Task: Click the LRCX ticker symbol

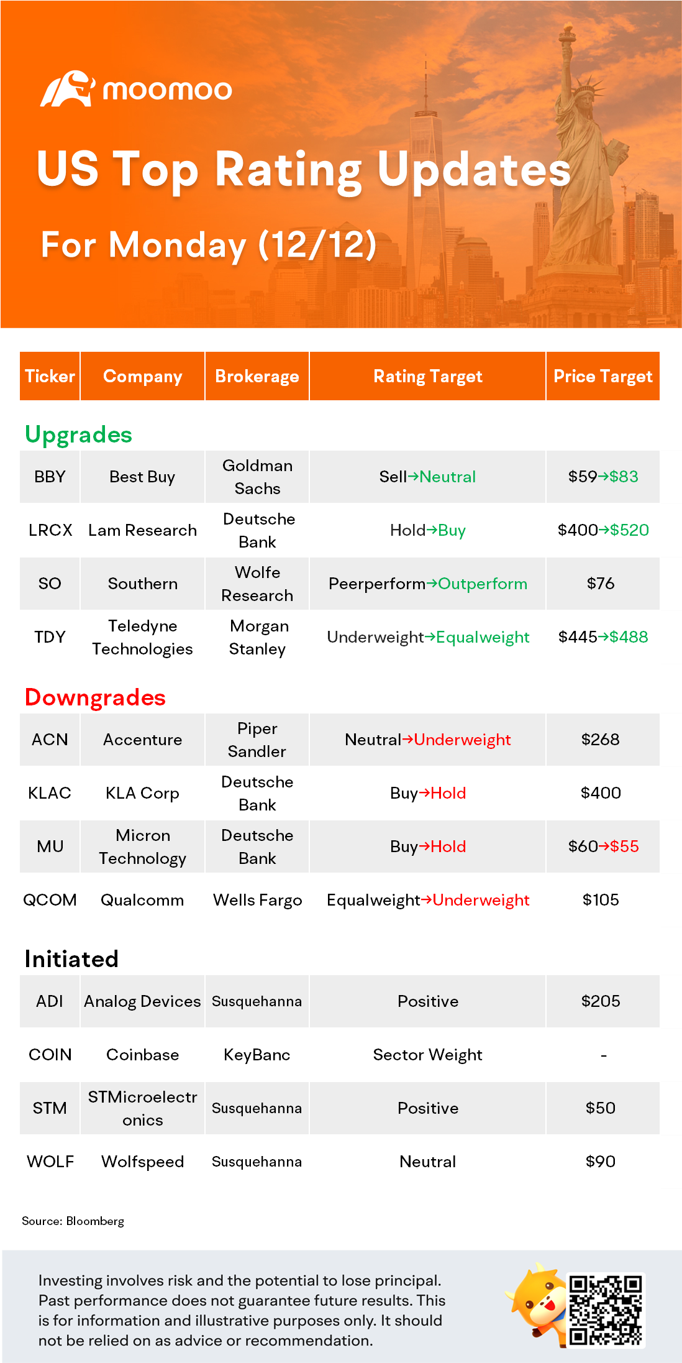Action: click(x=50, y=530)
